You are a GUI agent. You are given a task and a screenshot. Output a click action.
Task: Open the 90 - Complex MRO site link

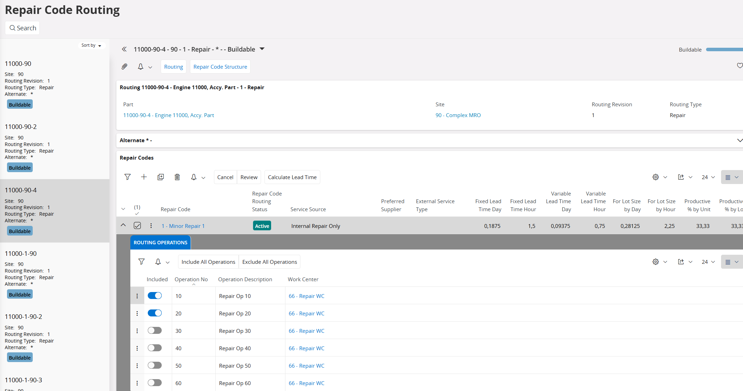(x=458, y=115)
